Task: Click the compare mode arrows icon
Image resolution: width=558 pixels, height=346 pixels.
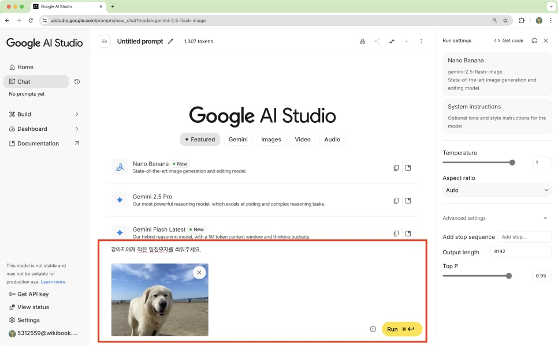Action: (392, 42)
